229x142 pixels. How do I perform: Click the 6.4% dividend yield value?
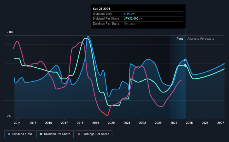pyautogui.click(x=127, y=14)
